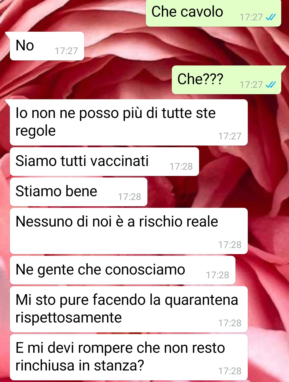Screen dimensions: 289x382
Task: Select the 'Ne gente che conosciamo' bubble
Action: pyautogui.click(x=123, y=270)
